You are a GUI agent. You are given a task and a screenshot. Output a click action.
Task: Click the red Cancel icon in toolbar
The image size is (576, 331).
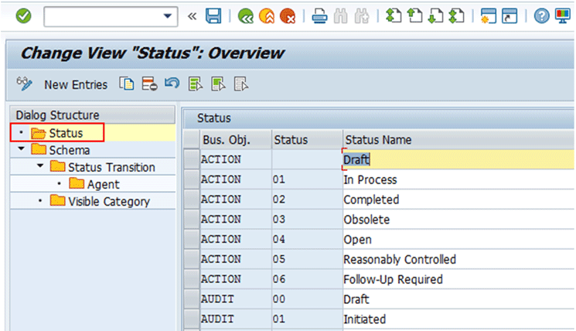287,15
